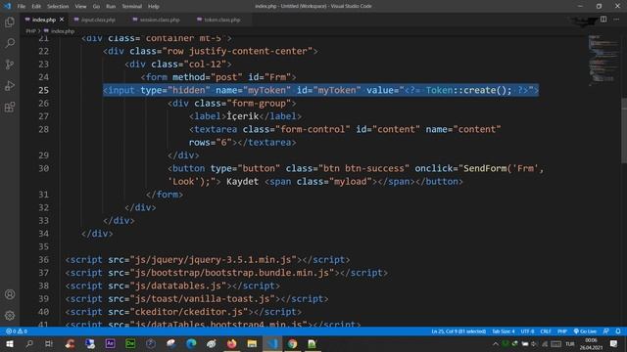Click line number 30 in the gutter
This screenshot has width=627, height=352.
43,168
